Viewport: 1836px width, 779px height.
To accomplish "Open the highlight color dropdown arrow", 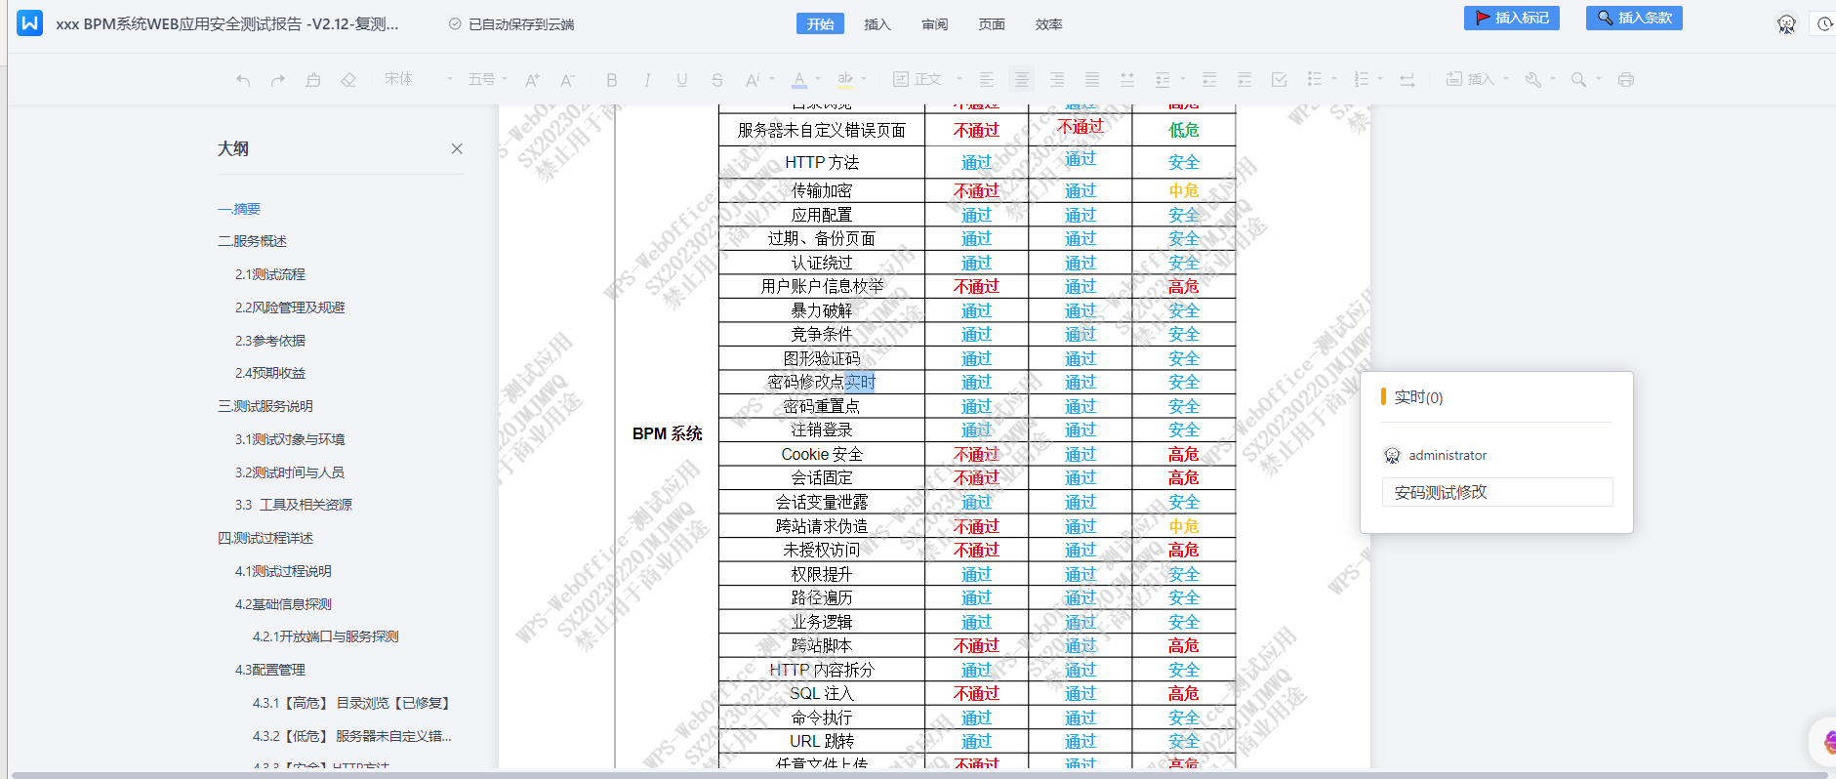I will point(865,79).
